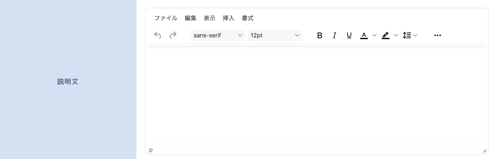493x159 pixels.
Task: Open the 挿入 menu
Action: pos(229,18)
